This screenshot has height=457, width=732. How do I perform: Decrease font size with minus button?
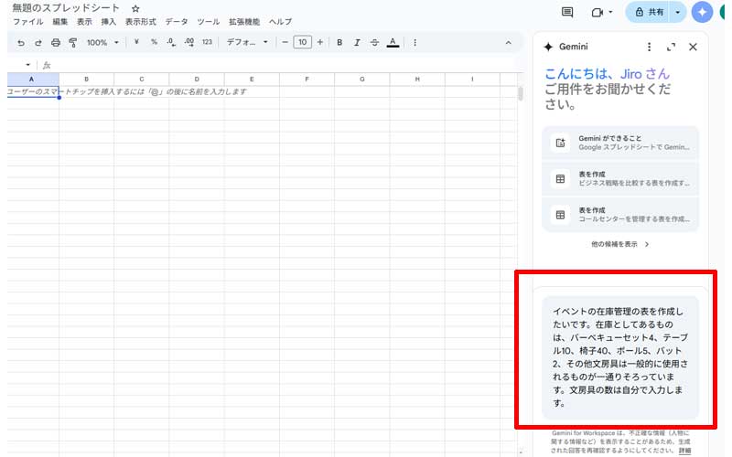285,42
